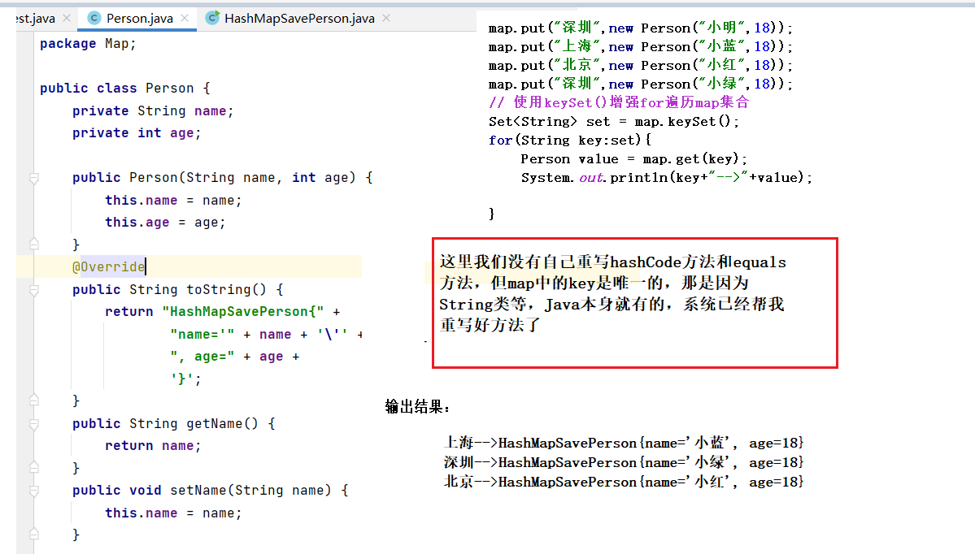Click the ", age=" + age line
Screen dimensions: 975x554
pos(234,357)
